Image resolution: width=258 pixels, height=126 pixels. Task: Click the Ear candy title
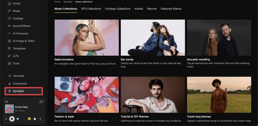click(x=127, y=59)
